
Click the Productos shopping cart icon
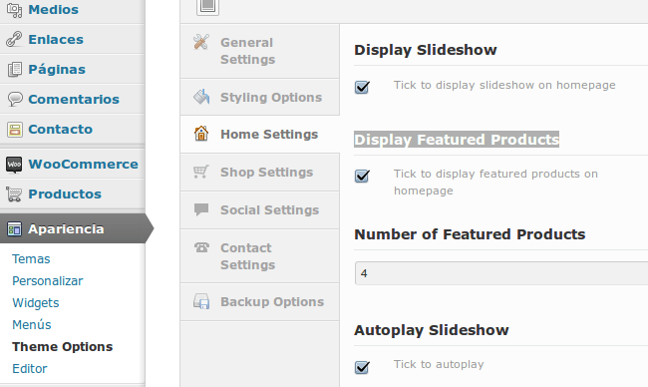click(14, 193)
